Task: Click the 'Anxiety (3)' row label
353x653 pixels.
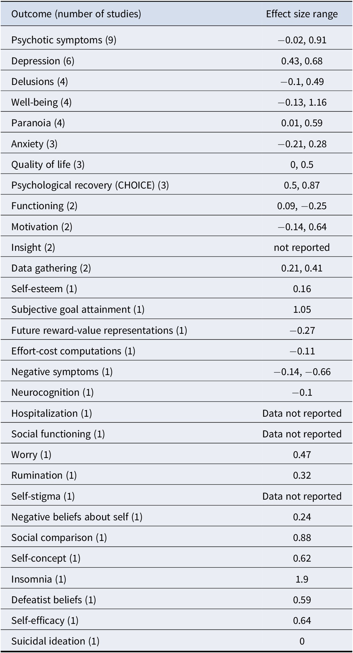Action: (34, 144)
